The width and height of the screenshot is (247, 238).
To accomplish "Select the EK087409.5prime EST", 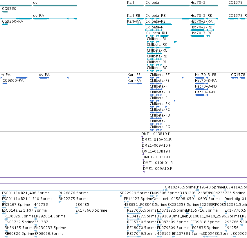I will 173,222.
